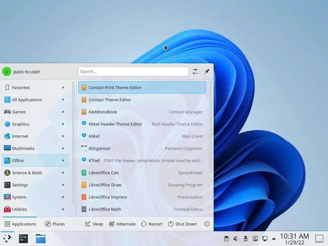Screen dimensions: 328x246
Task: Click the Hibernate button
Action: coord(122,224)
